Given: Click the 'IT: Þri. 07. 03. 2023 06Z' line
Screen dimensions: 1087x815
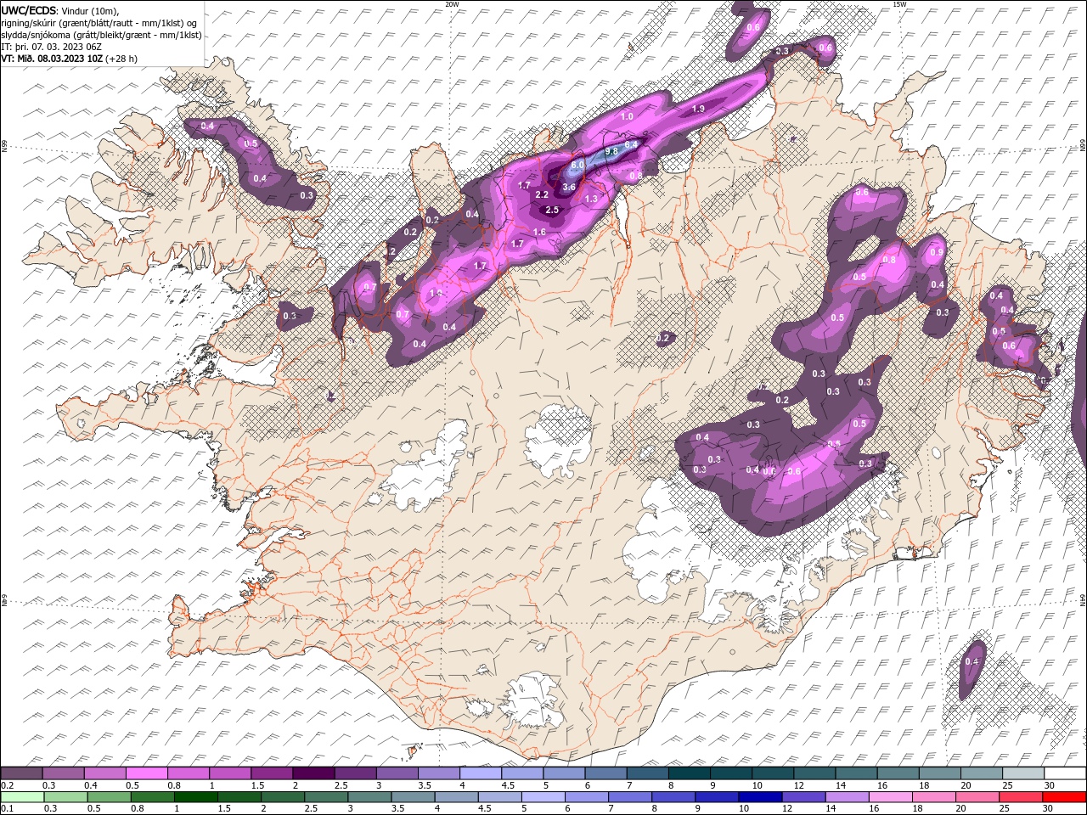Looking at the screenshot, I should [52, 47].
